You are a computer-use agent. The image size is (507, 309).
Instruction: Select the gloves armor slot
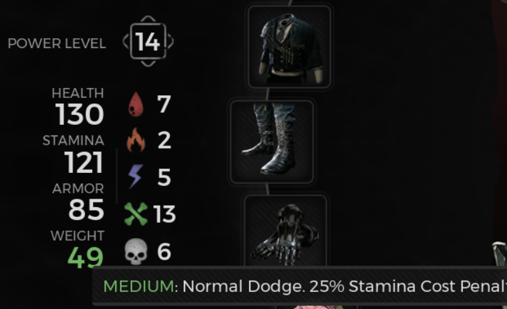coord(285,231)
